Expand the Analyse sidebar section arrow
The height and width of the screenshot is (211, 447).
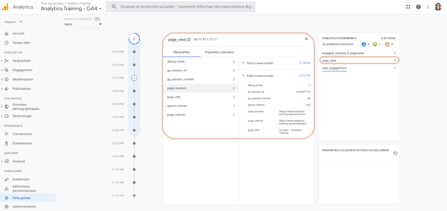(2, 161)
